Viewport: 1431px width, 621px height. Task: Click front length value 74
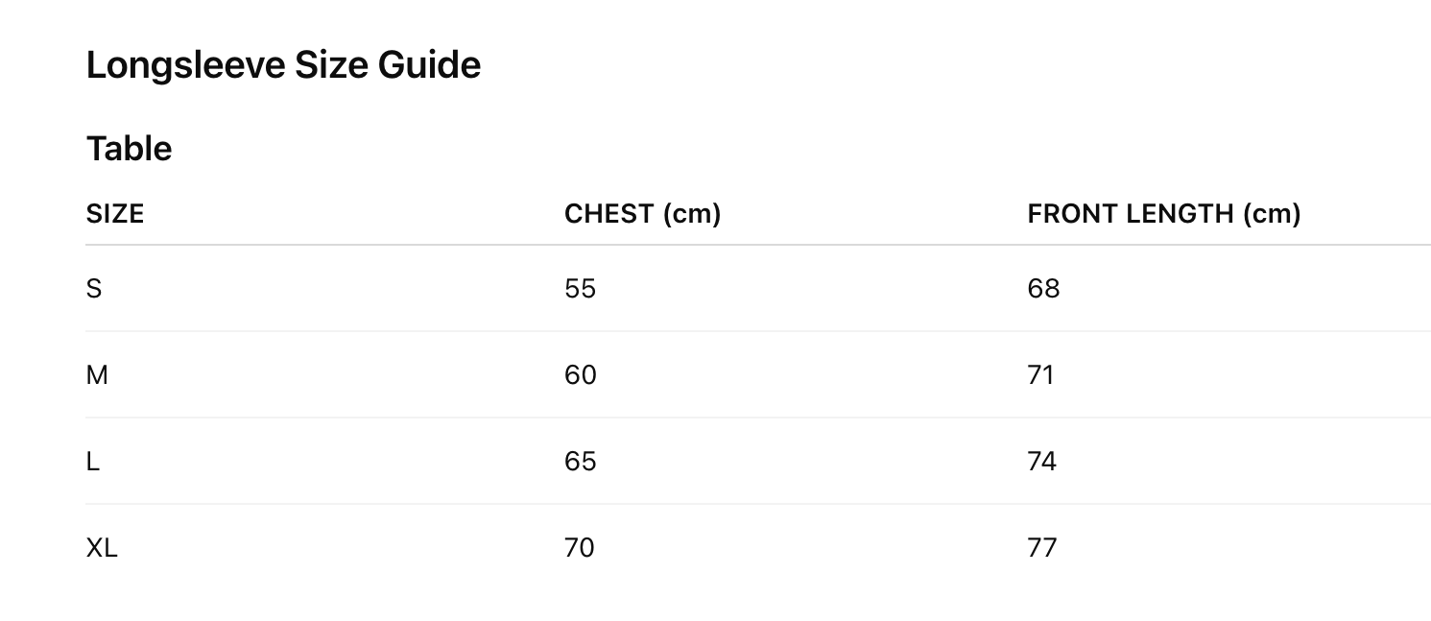click(1041, 462)
